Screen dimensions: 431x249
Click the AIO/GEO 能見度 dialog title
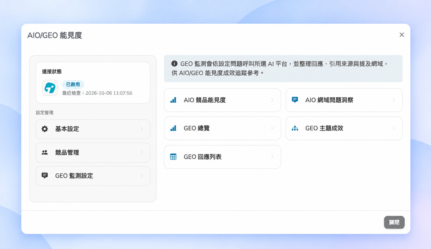pos(55,35)
